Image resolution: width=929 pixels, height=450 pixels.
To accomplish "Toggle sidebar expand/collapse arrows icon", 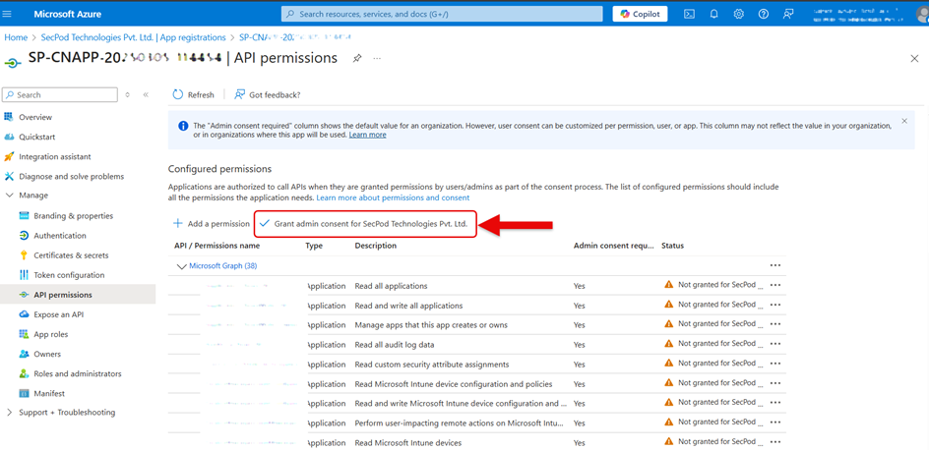I will coord(128,94).
